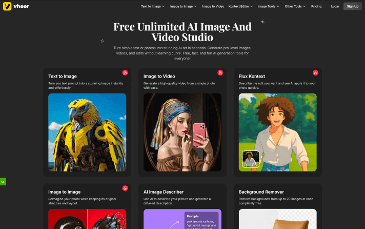Click 'Turn simple text or photos into stunning' paragraph
The height and width of the screenshot is (229, 365).
[182, 53]
